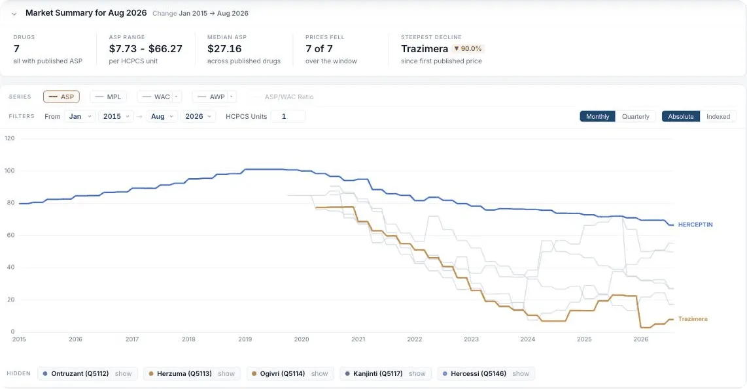Open the WAC series dropdown arrow
The height and width of the screenshot is (389, 747).
[177, 97]
